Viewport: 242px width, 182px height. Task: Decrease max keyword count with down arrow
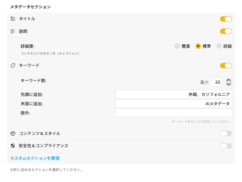[x=228, y=84]
